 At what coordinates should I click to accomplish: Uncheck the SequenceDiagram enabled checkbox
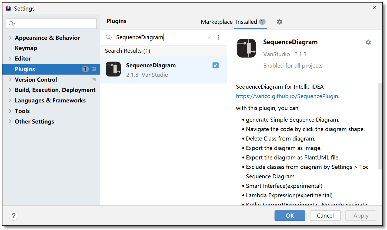coord(215,65)
